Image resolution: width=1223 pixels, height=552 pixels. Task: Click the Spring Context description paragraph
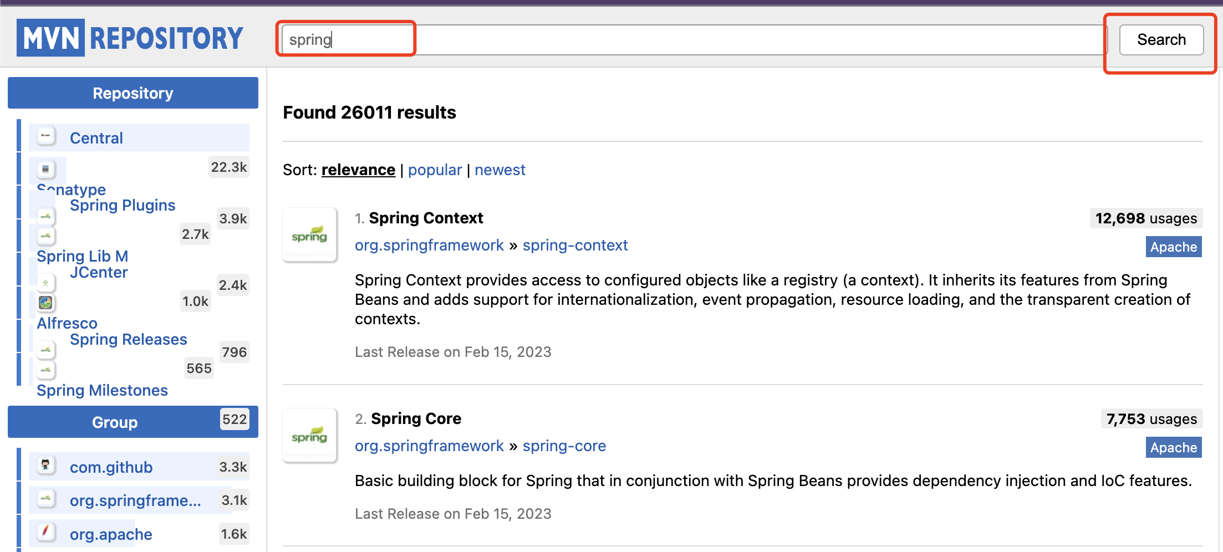tap(772, 299)
